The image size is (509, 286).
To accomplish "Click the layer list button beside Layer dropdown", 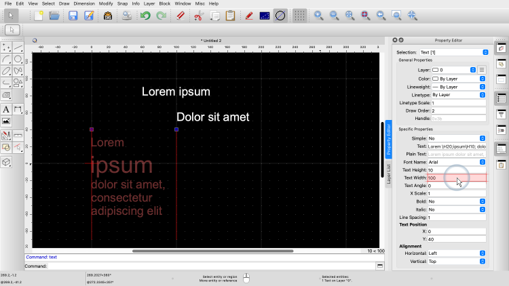I will [482, 70].
